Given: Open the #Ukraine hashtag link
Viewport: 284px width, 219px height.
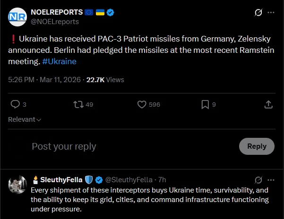Looking at the screenshot, I should pyautogui.click(x=60, y=61).
